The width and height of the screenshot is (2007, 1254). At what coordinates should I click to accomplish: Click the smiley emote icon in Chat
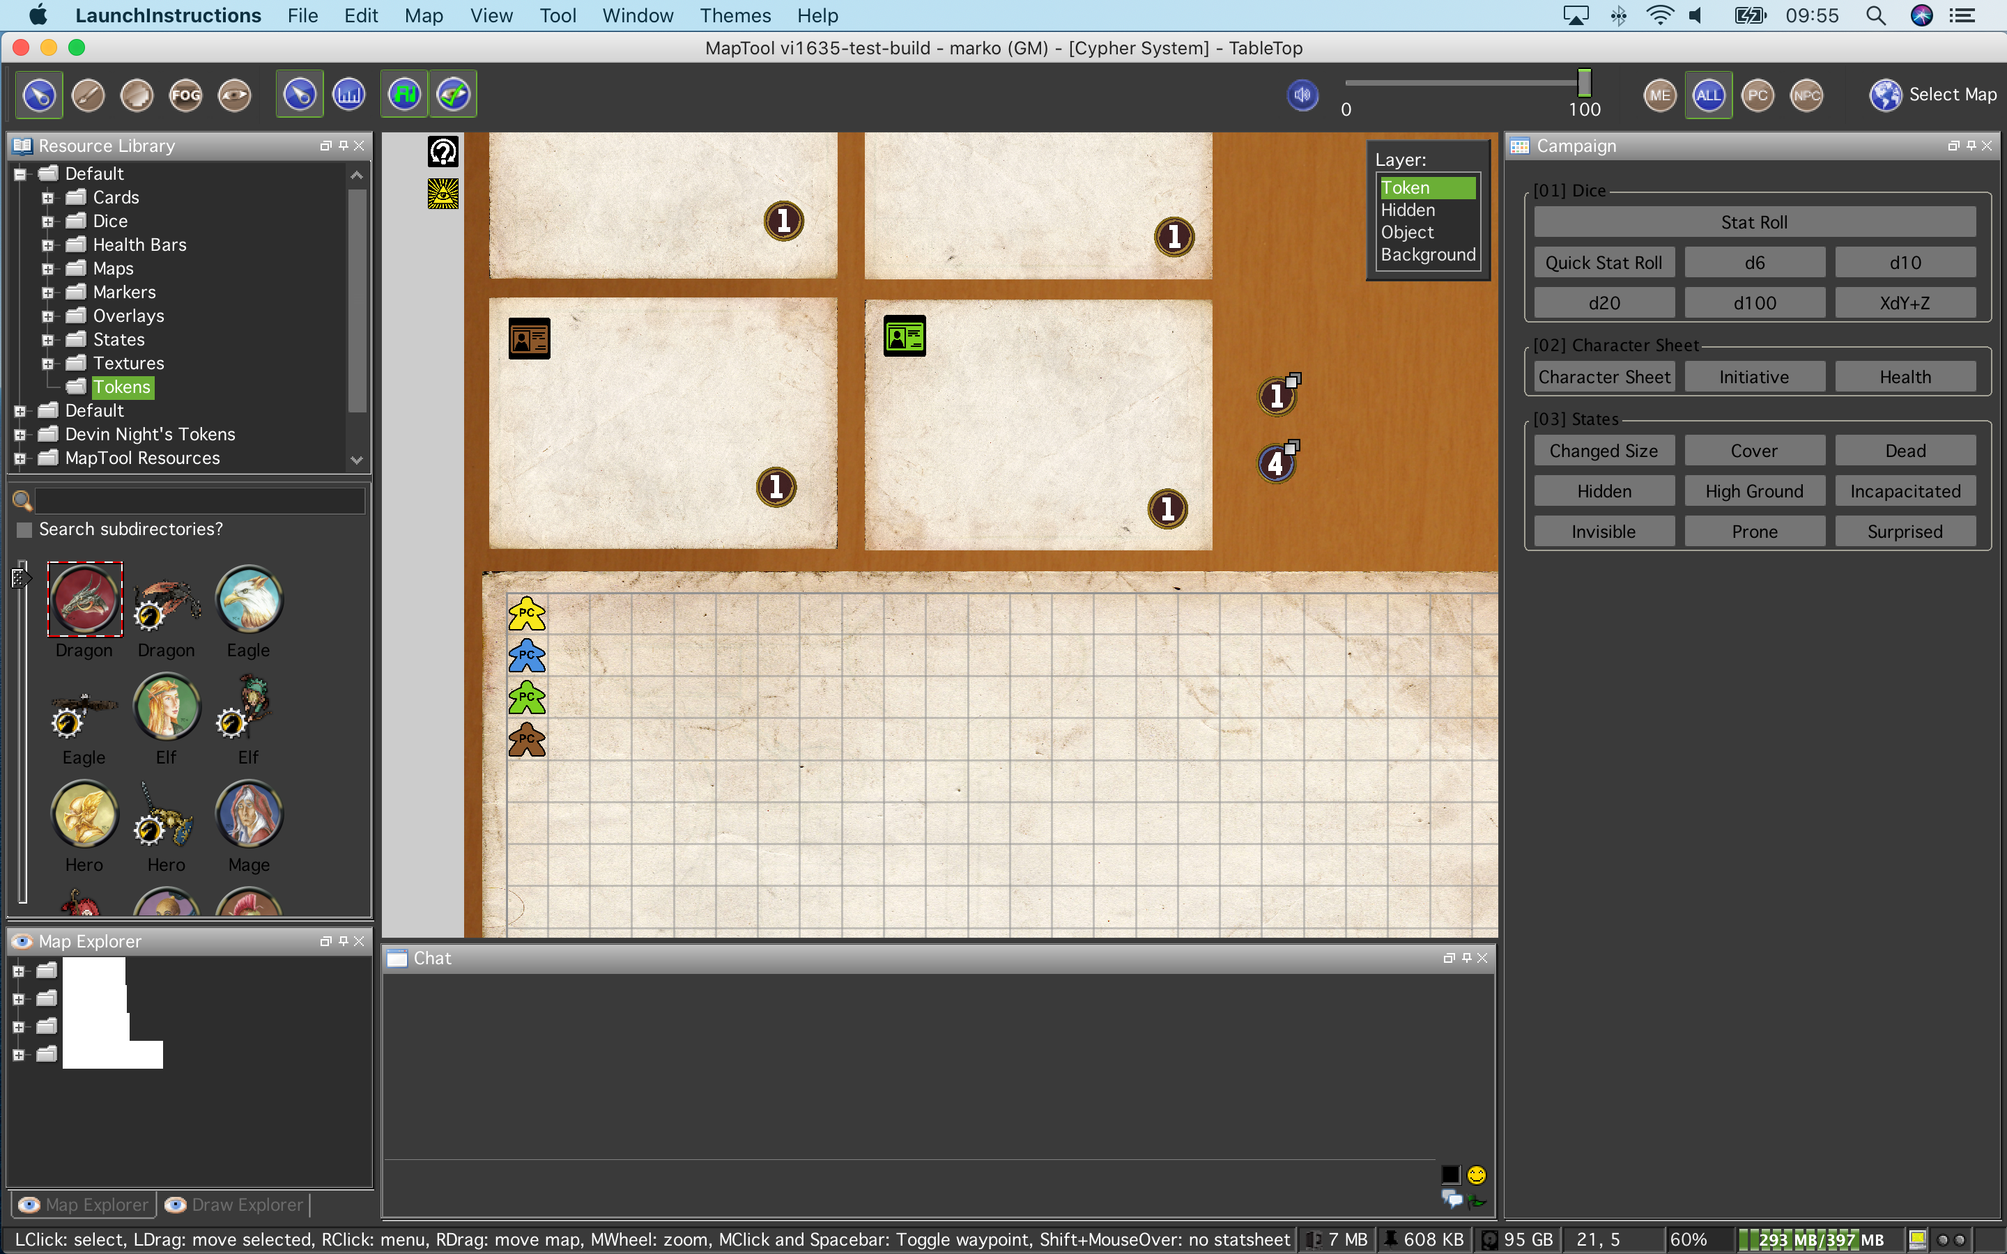pyautogui.click(x=1477, y=1175)
